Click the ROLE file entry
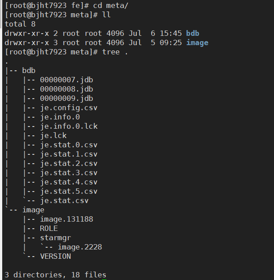 tap(49, 228)
